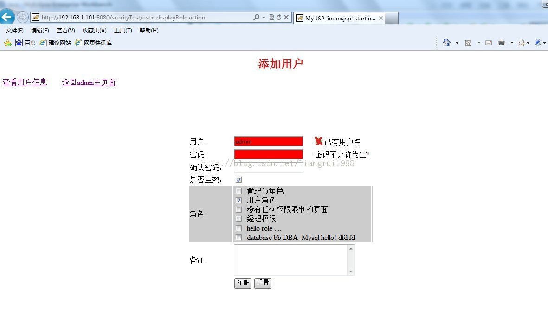
Task: Enable the 管理员角色 role checkbox
Action: tap(239, 191)
